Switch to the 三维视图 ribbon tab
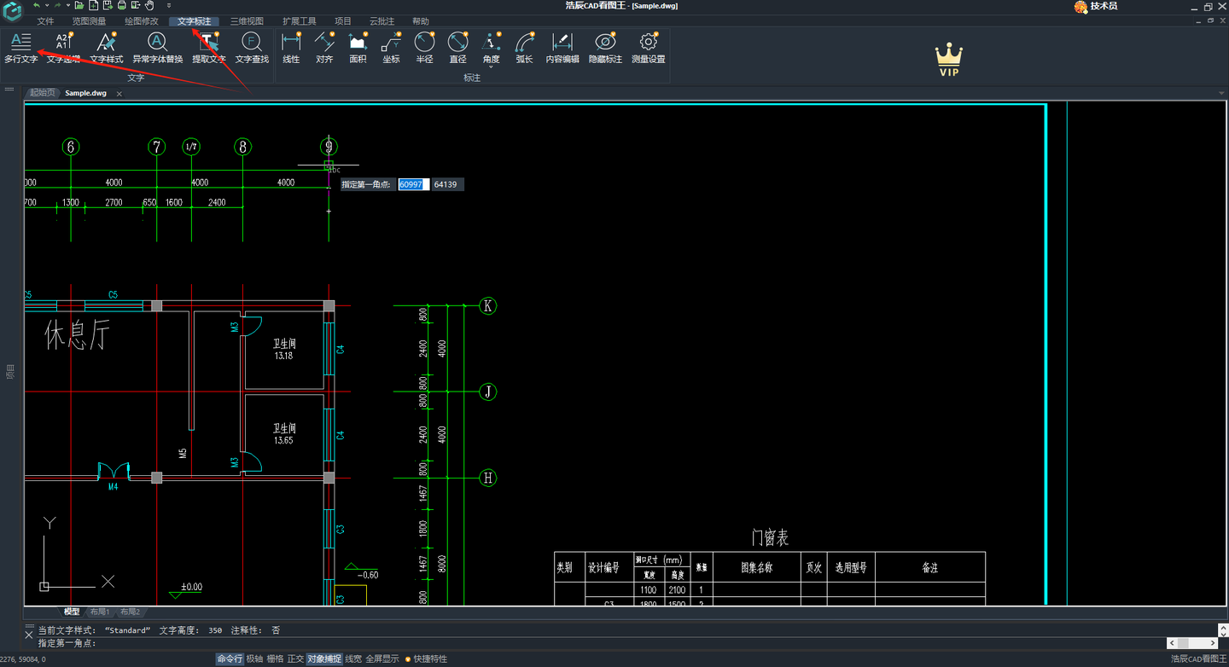The width and height of the screenshot is (1229, 667). tap(247, 21)
